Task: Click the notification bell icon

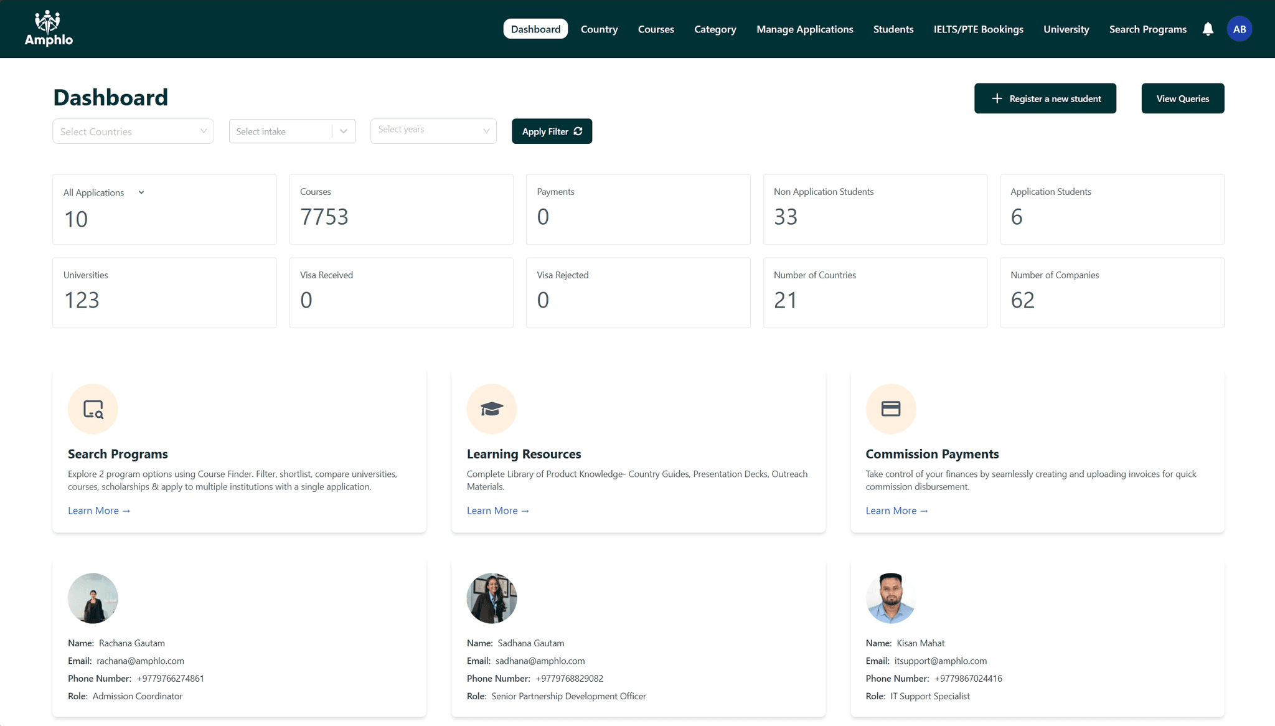Action: [x=1208, y=29]
